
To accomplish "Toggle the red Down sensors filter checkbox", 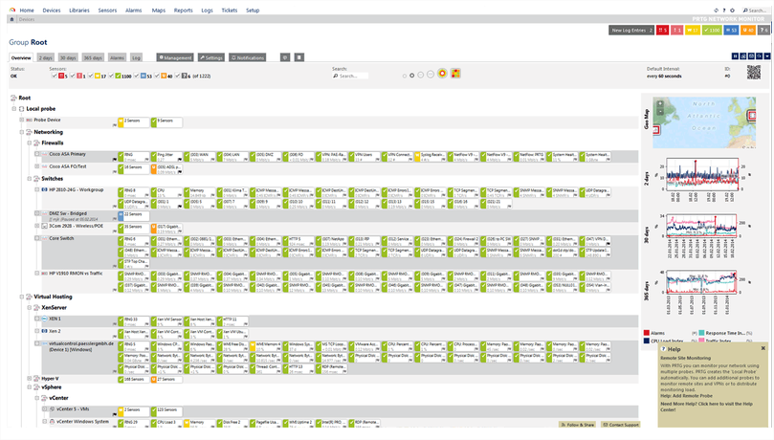I will point(55,76).
